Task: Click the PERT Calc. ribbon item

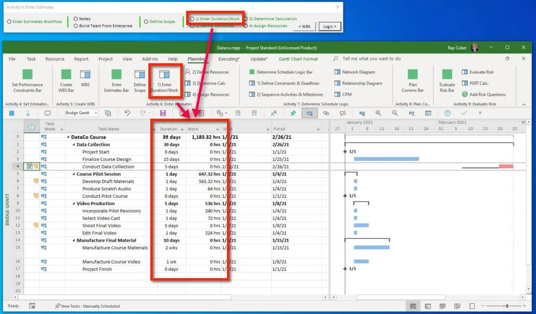Action: tap(475, 83)
